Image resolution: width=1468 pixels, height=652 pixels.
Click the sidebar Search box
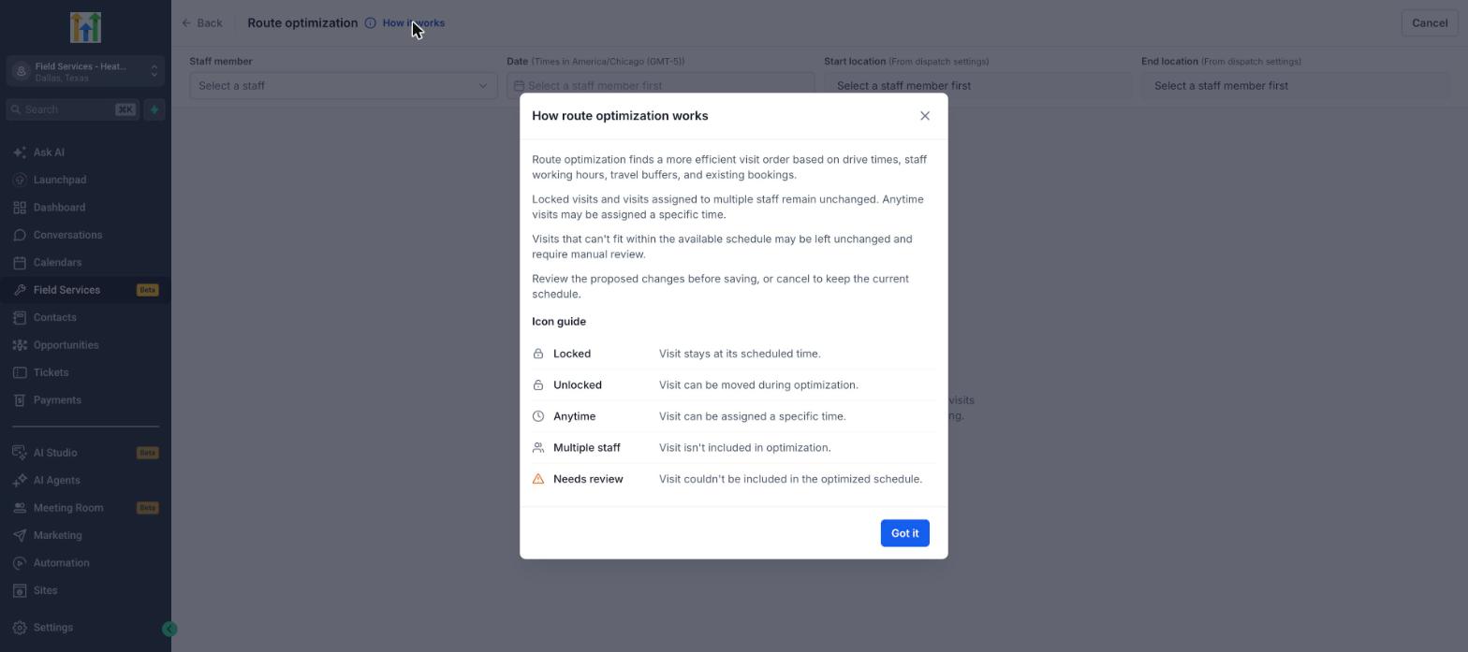[x=72, y=109]
